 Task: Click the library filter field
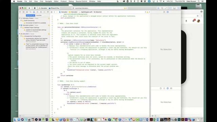pyautogui.click(x=167, y=116)
